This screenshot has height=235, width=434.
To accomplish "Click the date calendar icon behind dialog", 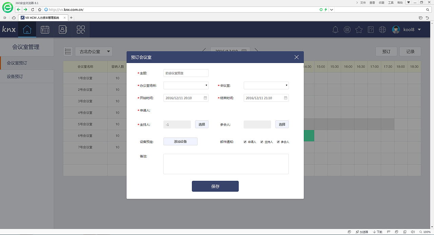I will (x=244, y=51).
